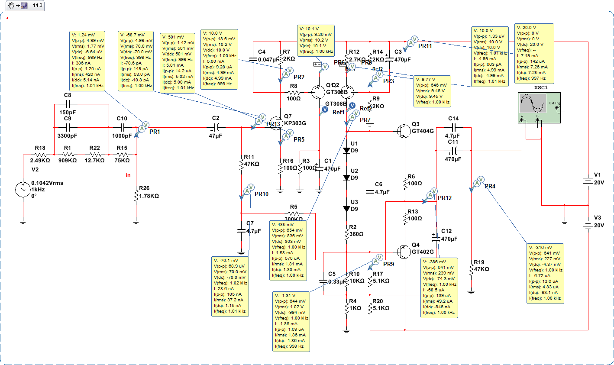Viewport: 614px width, 365px height.
Task: Select the U3 diode symbol
Action: coord(346,209)
